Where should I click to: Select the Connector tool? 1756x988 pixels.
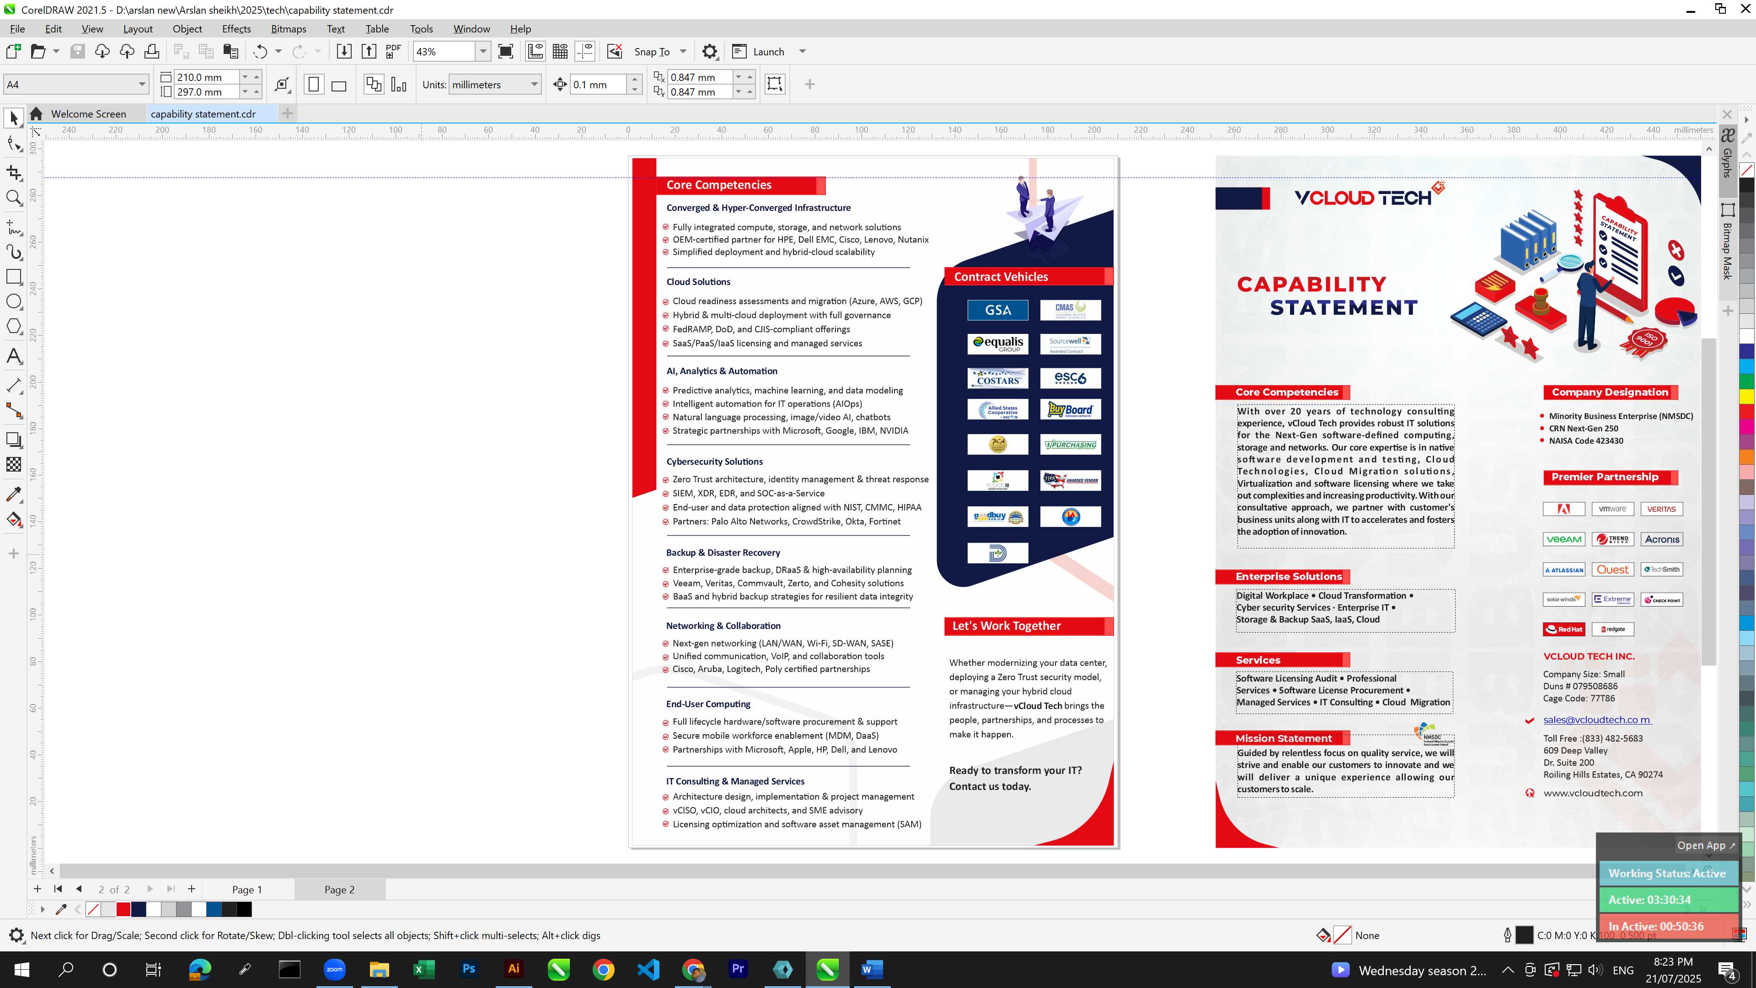click(x=14, y=410)
